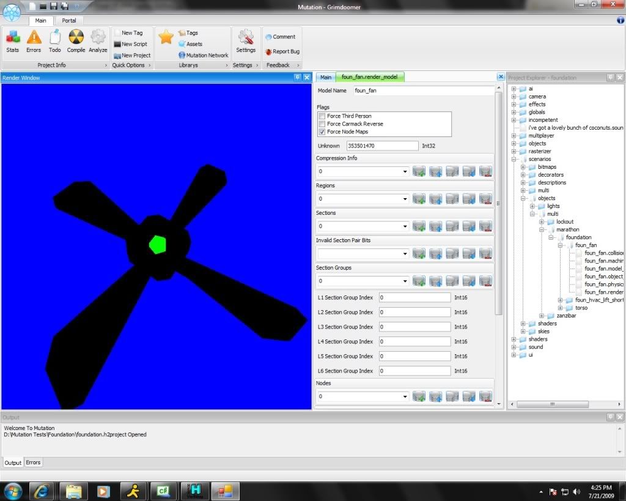
Task: Click blue-plus insert icon in Sections row
Action: pyautogui.click(x=435, y=226)
